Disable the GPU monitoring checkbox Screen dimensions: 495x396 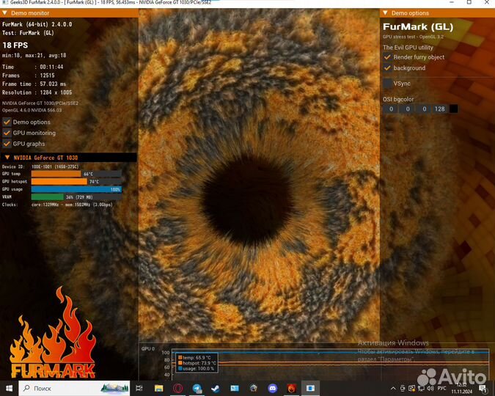pos(7,133)
